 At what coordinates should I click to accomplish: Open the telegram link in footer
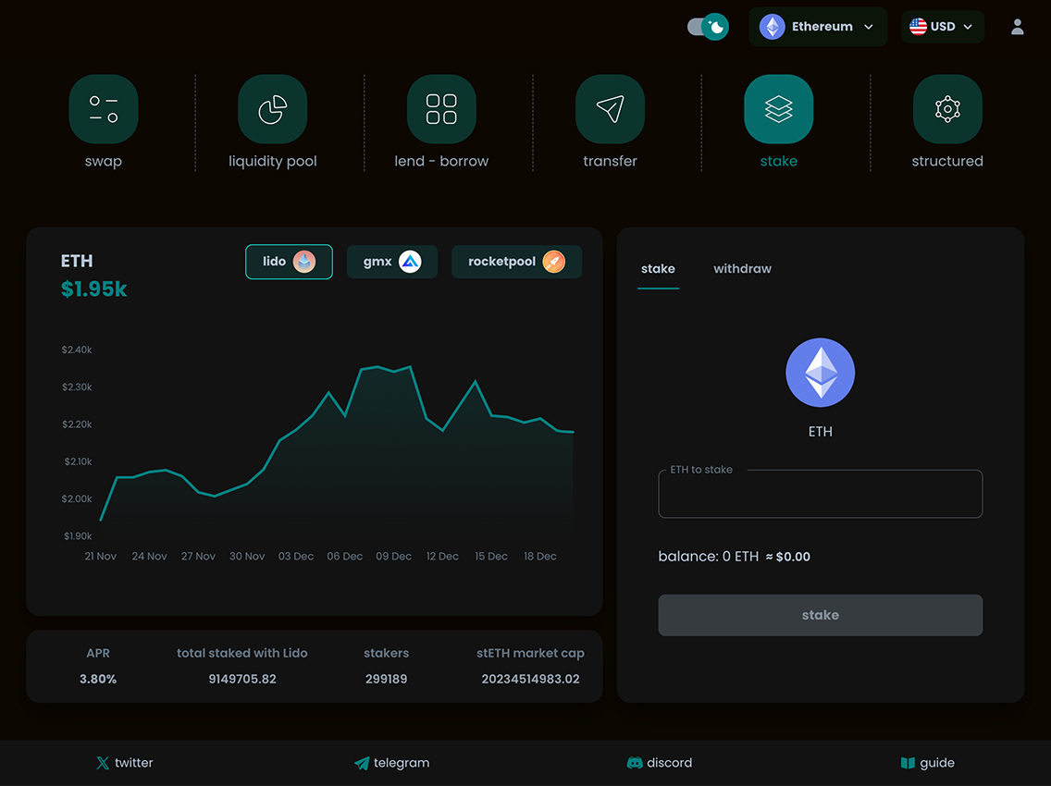tap(391, 763)
